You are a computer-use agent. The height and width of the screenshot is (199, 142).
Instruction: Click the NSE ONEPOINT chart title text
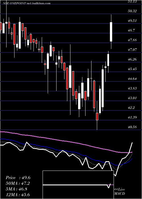27,3
